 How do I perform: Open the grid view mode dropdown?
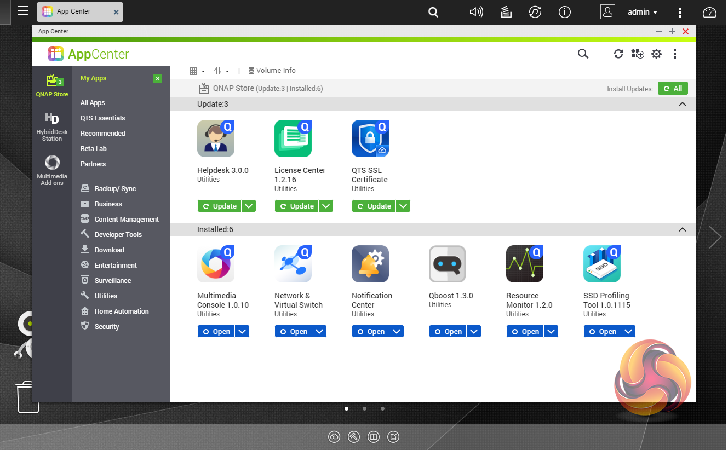[197, 71]
